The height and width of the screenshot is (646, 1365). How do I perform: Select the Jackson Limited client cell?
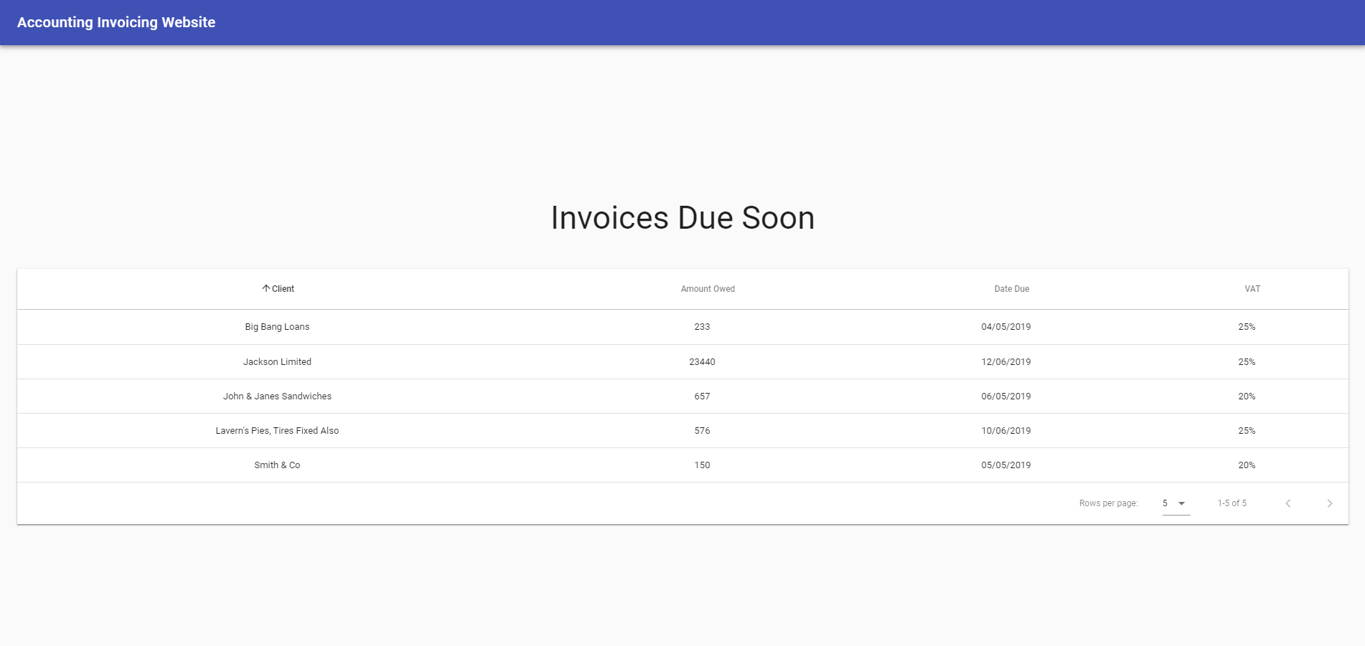pos(277,362)
